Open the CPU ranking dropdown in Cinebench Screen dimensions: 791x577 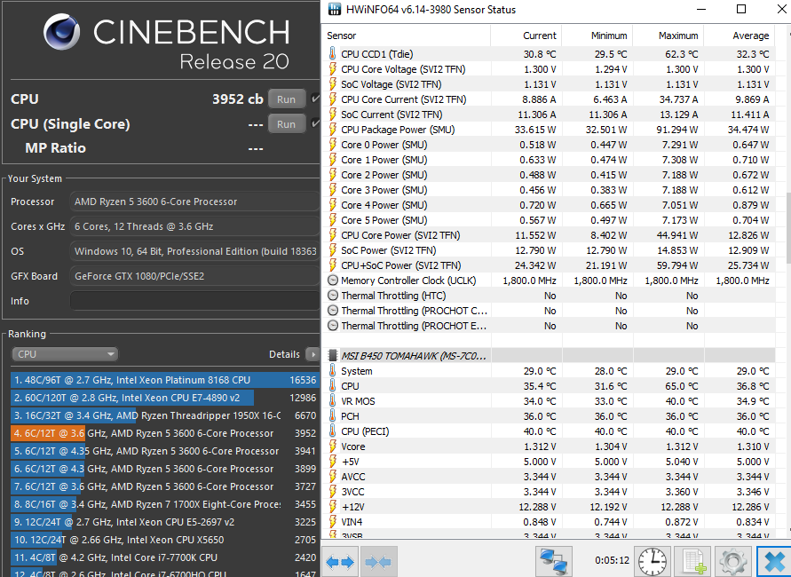[x=65, y=354]
